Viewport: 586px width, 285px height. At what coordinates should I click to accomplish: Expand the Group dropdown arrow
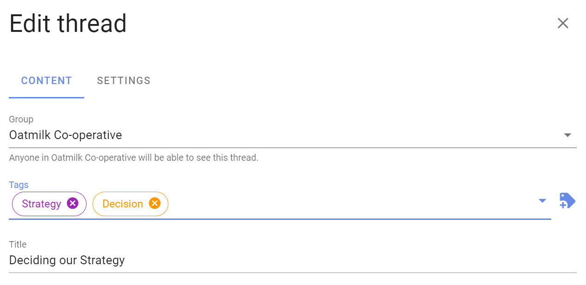(568, 135)
